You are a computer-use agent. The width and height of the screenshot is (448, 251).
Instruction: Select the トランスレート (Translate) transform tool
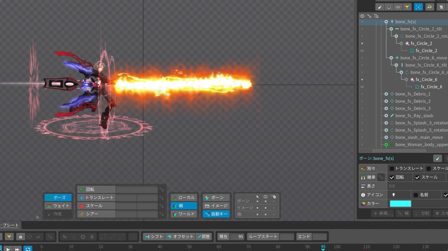click(97, 197)
